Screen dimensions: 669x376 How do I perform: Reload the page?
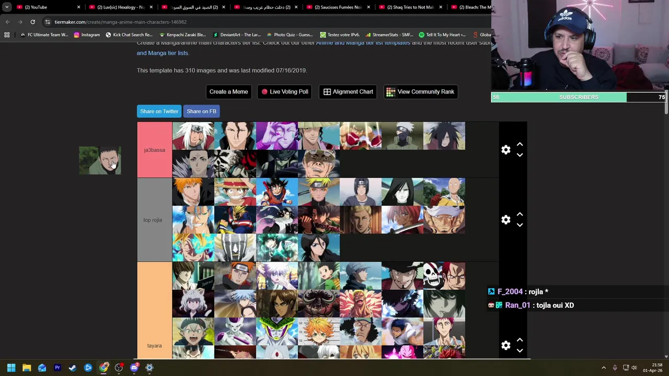(32, 22)
